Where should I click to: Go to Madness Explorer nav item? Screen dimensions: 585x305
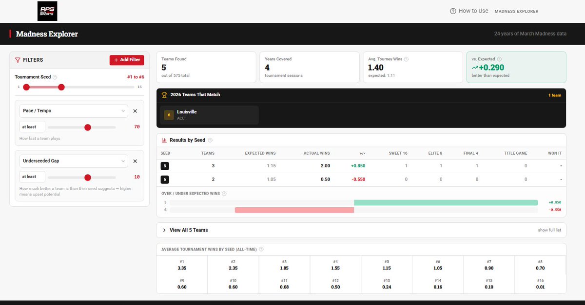[x=516, y=11]
